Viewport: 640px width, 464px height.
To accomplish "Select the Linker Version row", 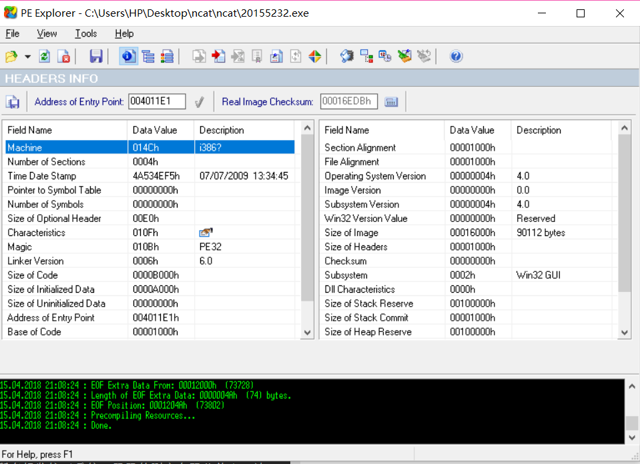I will coord(149,261).
